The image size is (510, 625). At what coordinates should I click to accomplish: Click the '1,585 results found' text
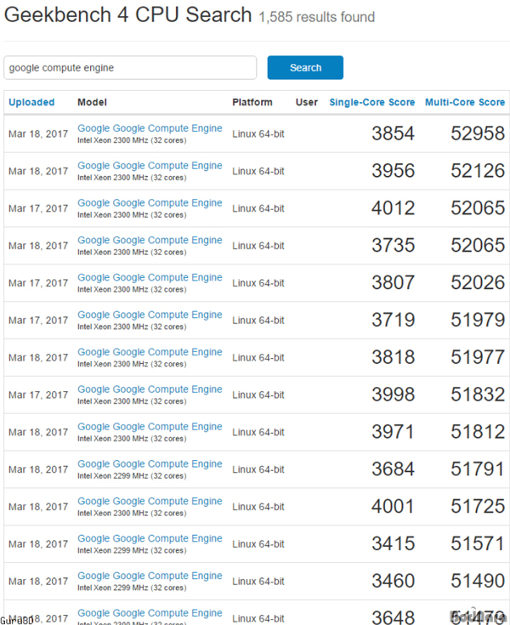coord(317,17)
